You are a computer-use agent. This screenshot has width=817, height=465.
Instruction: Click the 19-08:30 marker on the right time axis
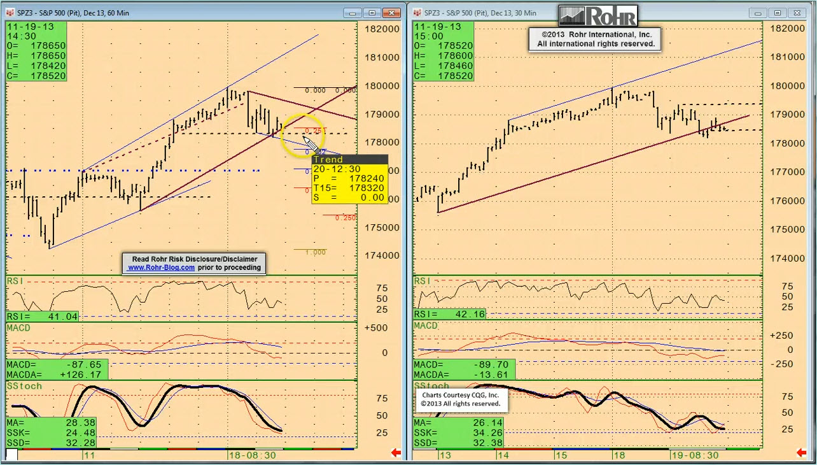coord(695,455)
